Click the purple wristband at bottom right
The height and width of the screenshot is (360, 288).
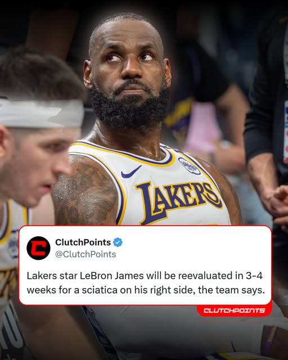271,340
